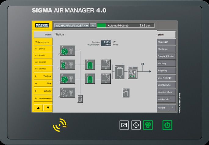This screenshot has height=145, width=209.
Task: Tap the clock timer hardware key
Action: pyautogui.click(x=136, y=125)
